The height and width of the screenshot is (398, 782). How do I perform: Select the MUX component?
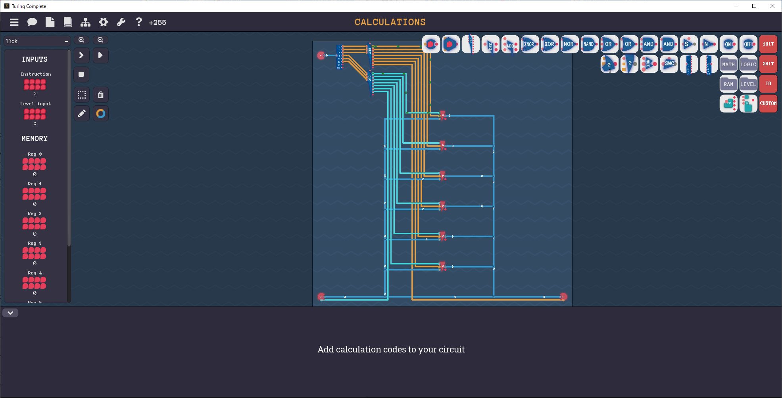click(x=649, y=64)
